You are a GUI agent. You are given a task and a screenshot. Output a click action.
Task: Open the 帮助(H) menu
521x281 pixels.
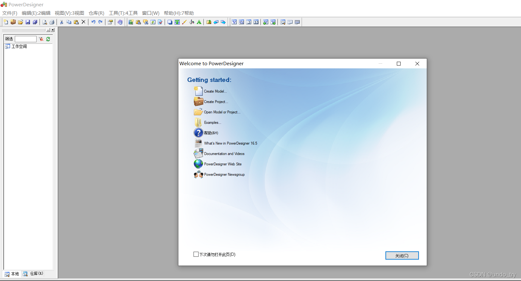pos(179,13)
